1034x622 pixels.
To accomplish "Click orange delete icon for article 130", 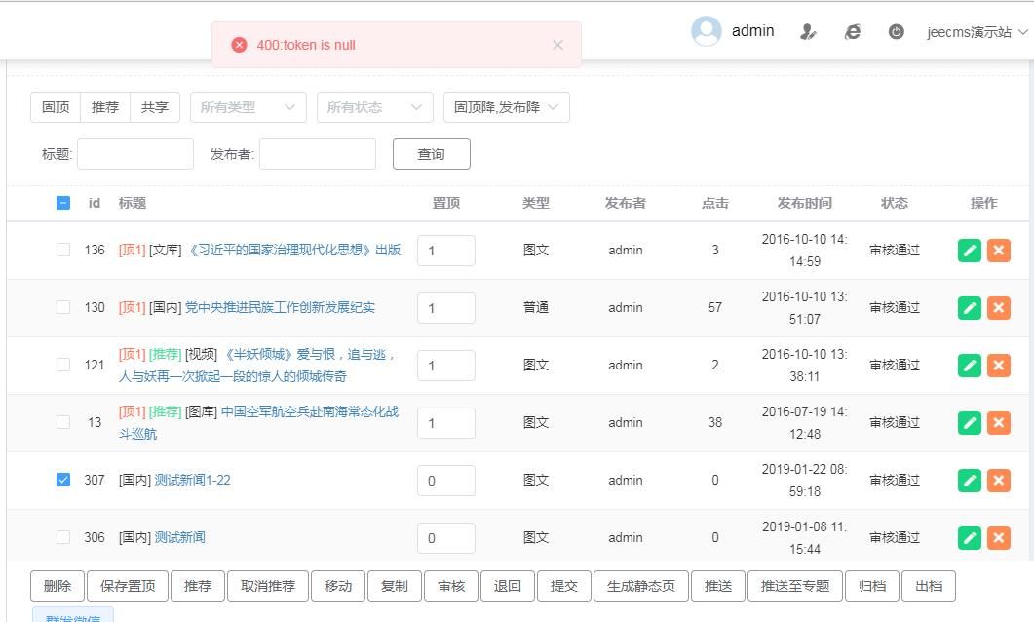I will coord(998,308).
